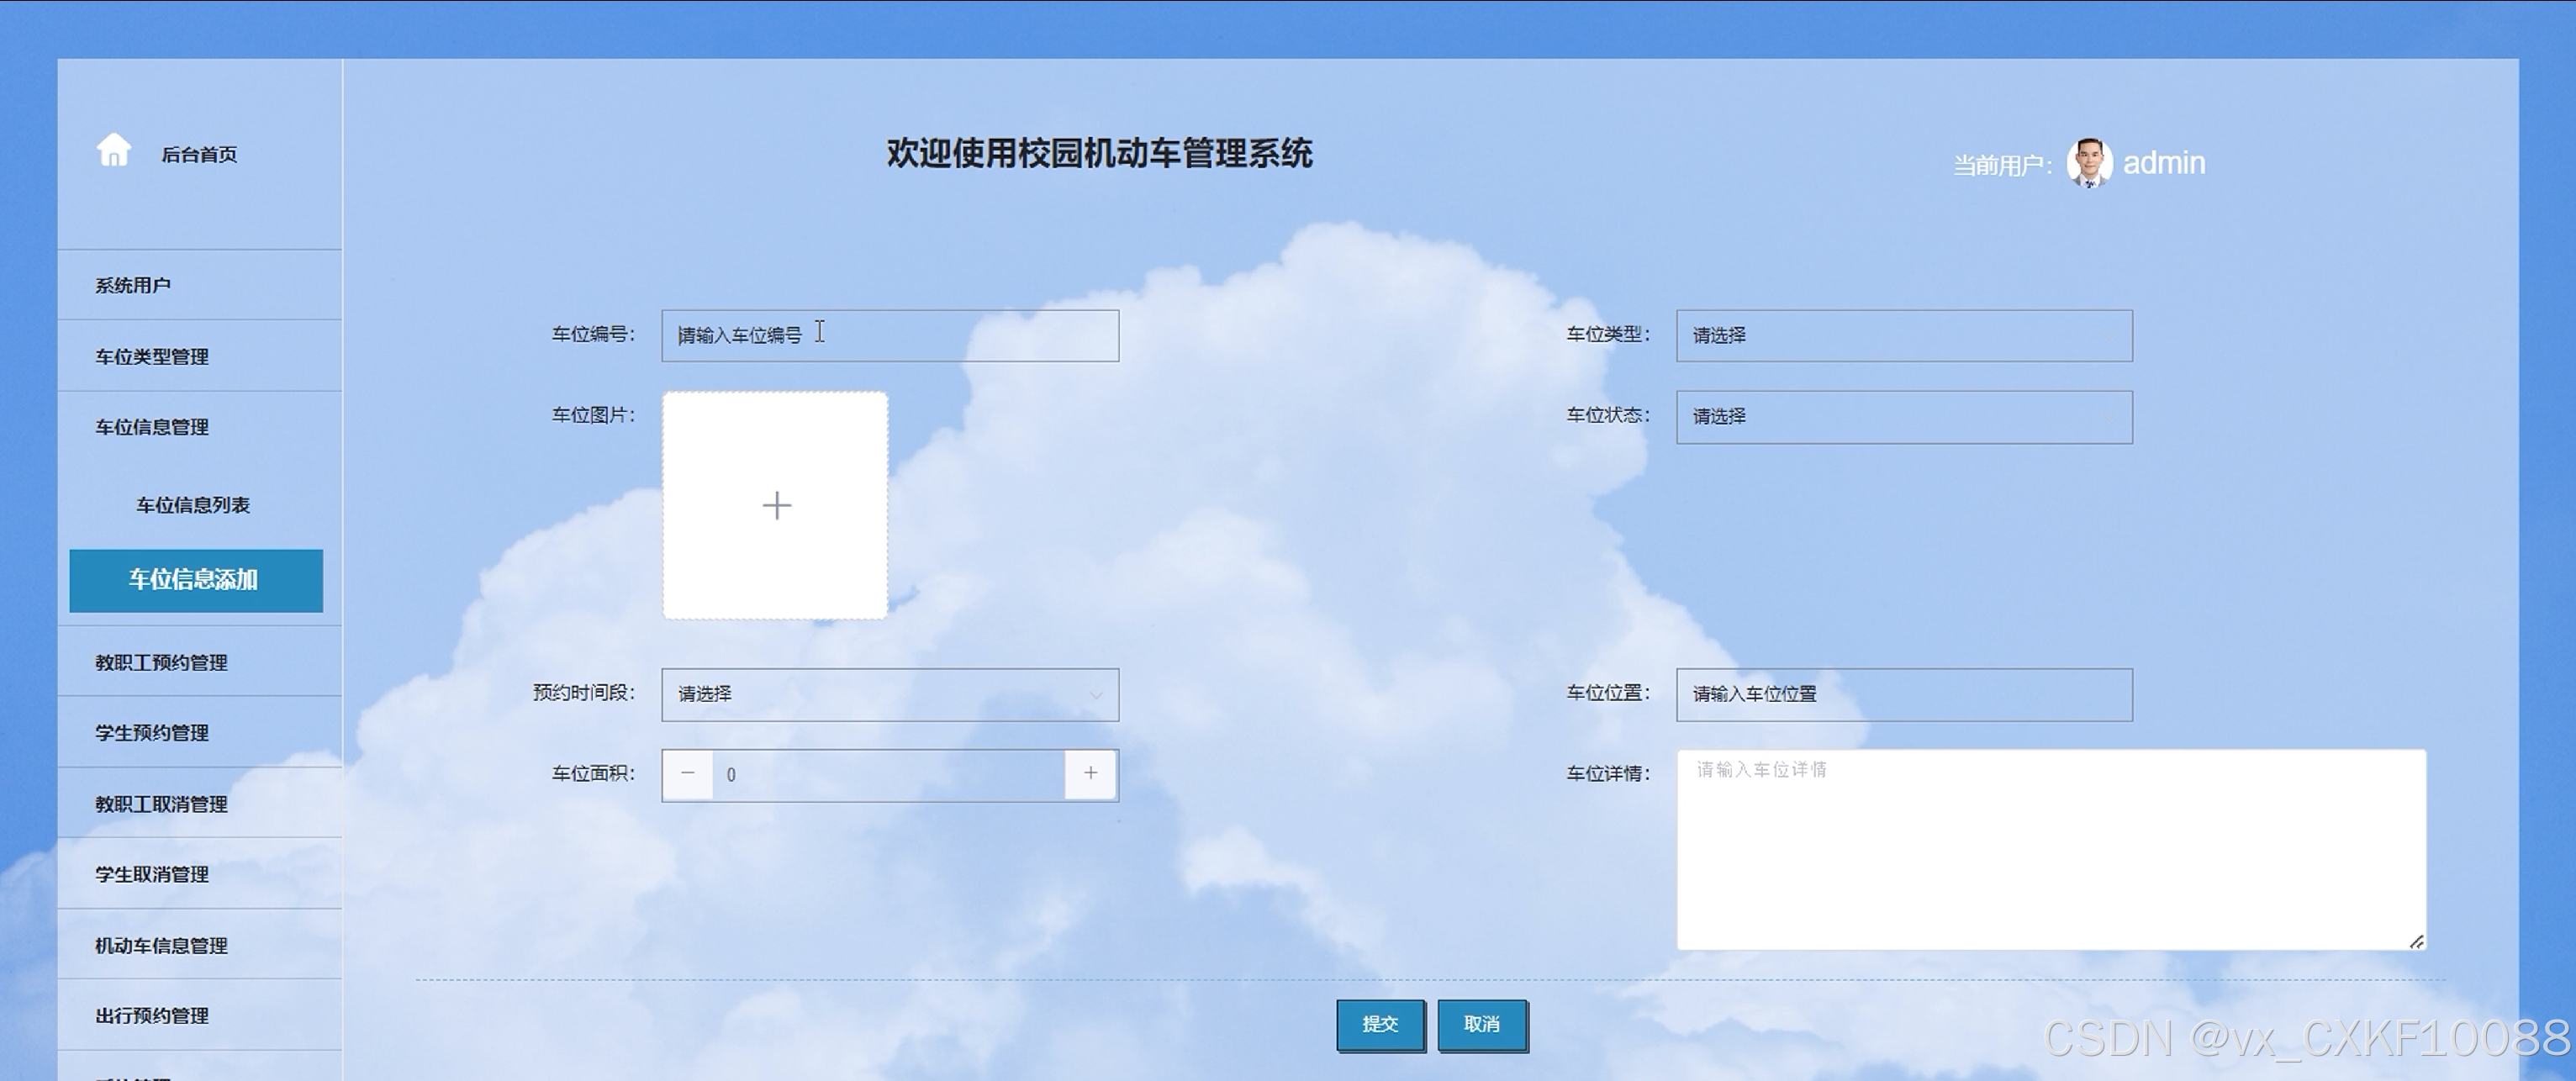This screenshot has height=1081, width=2576.
Task: Click the minus button of 车位面积
Action: click(688, 774)
